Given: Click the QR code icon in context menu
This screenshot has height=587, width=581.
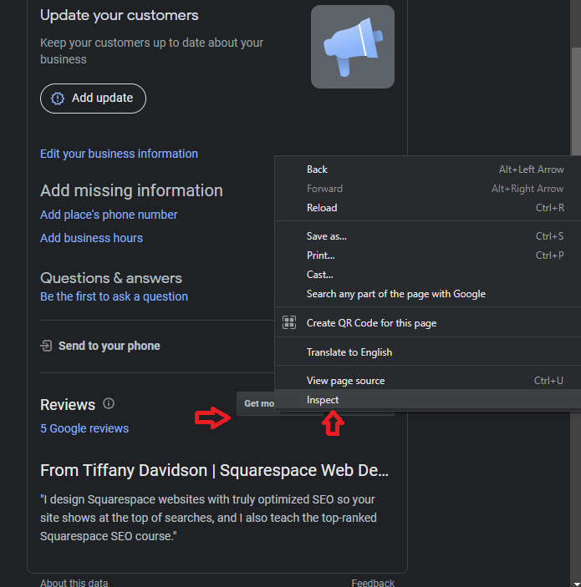Looking at the screenshot, I should click(289, 322).
